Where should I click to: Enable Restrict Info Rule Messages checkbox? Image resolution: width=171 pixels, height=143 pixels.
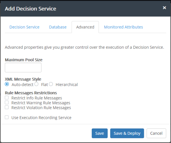(x=7, y=97)
